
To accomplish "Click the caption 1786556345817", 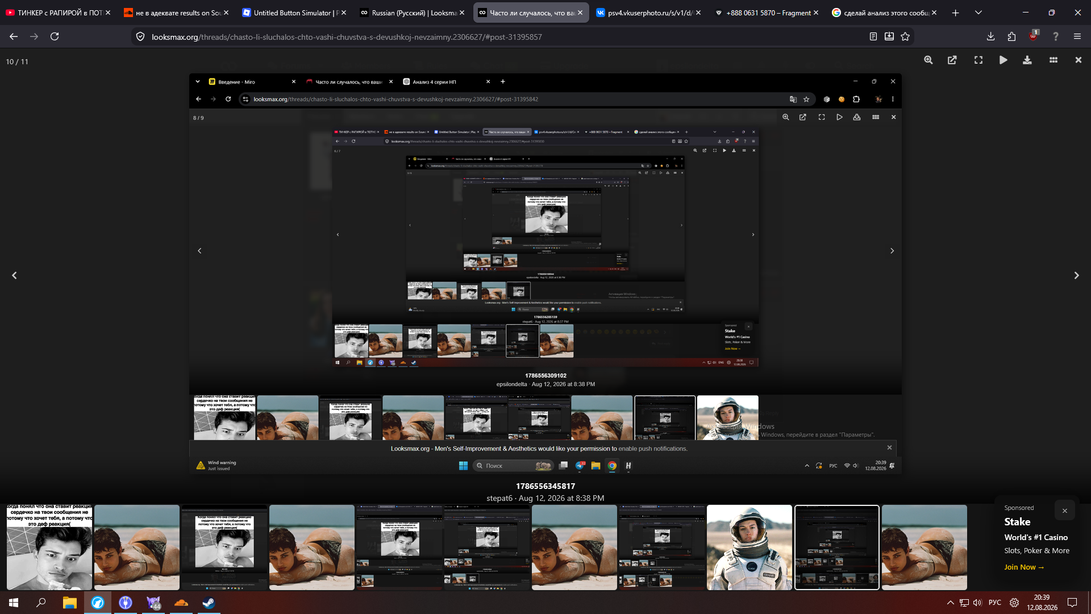I will [x=545, y=486].
